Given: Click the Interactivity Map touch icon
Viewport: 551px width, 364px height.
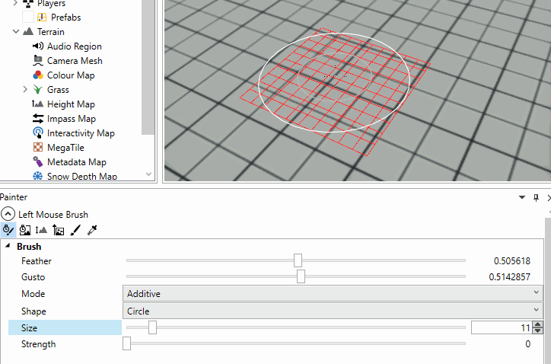Looking at the screenshot, I should point(38,133).
